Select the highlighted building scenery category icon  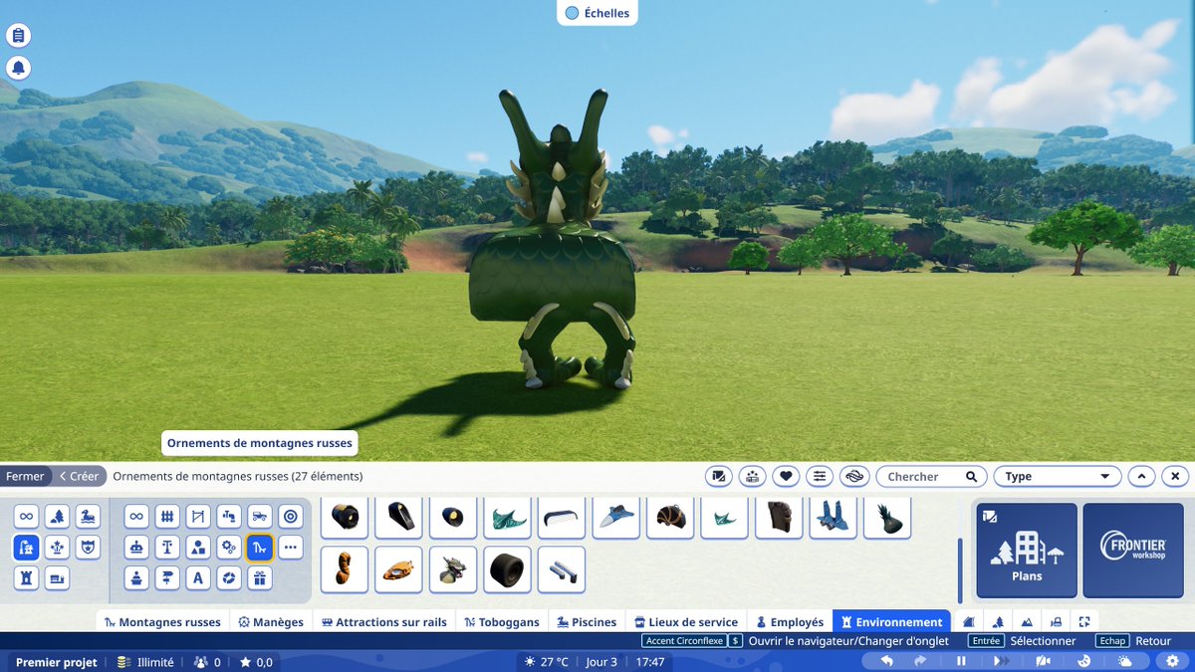tap(26, 547)
